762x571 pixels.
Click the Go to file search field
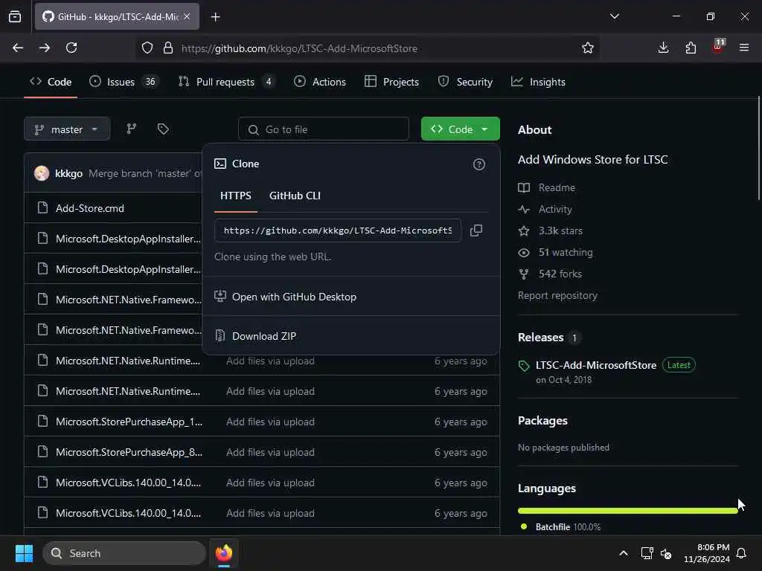324,129
